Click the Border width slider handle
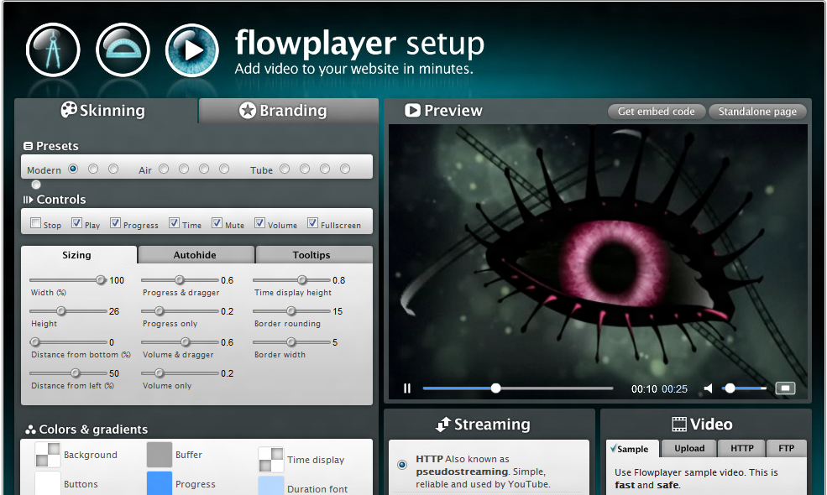827x495 pixels. point(291,342)
